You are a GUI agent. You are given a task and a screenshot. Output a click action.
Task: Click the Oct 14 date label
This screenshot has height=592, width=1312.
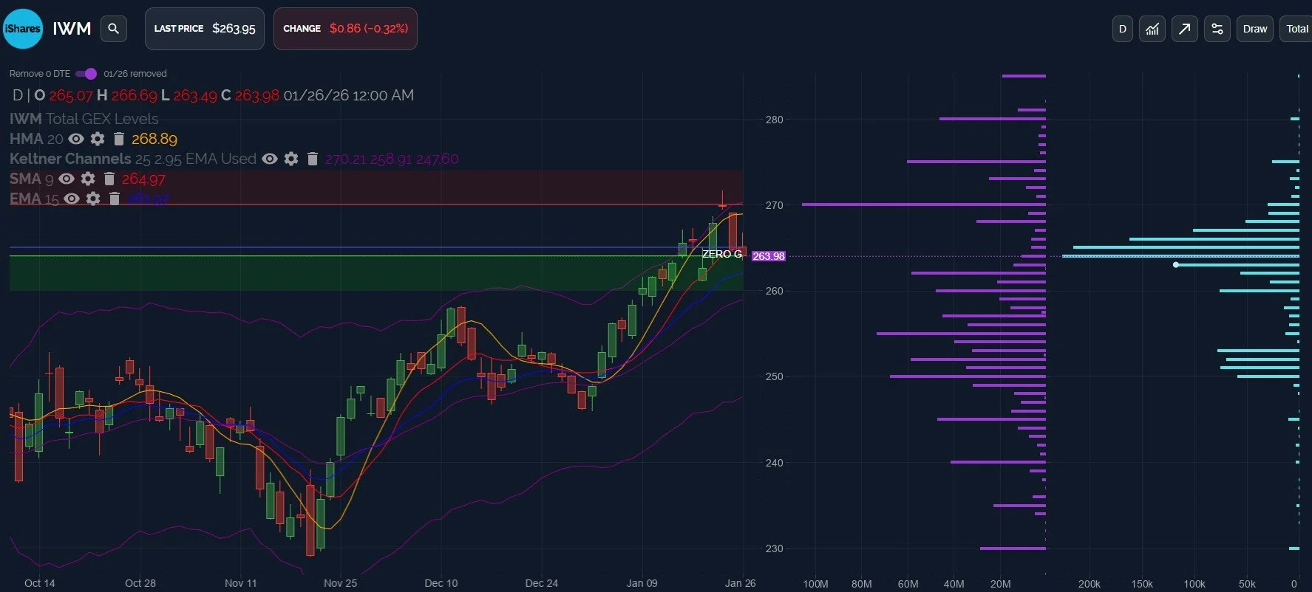pos(40,583)
